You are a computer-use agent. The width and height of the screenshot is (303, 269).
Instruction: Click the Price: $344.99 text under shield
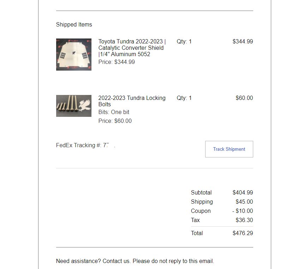click(x=117, y=62)
